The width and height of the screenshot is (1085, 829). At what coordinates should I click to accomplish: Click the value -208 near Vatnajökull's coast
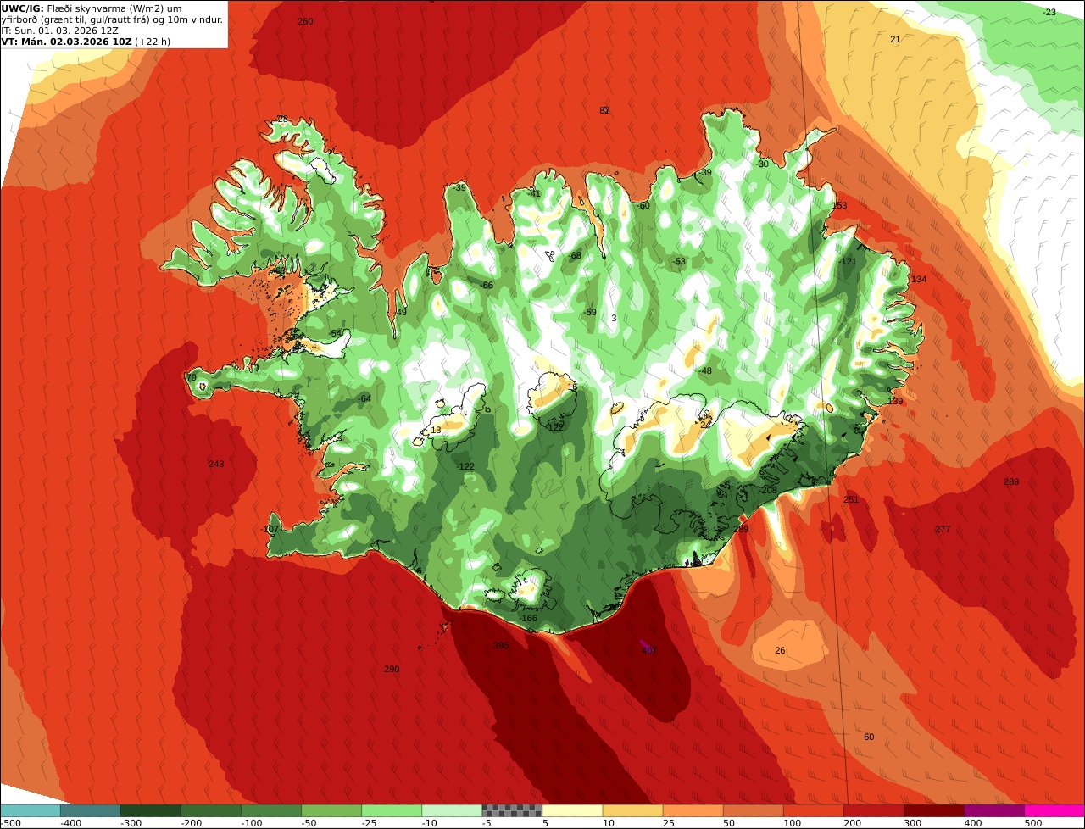[768, 490]
